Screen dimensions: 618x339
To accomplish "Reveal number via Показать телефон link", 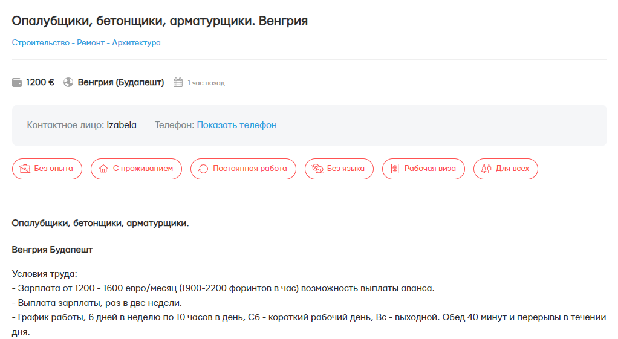I will pos(236,125).
